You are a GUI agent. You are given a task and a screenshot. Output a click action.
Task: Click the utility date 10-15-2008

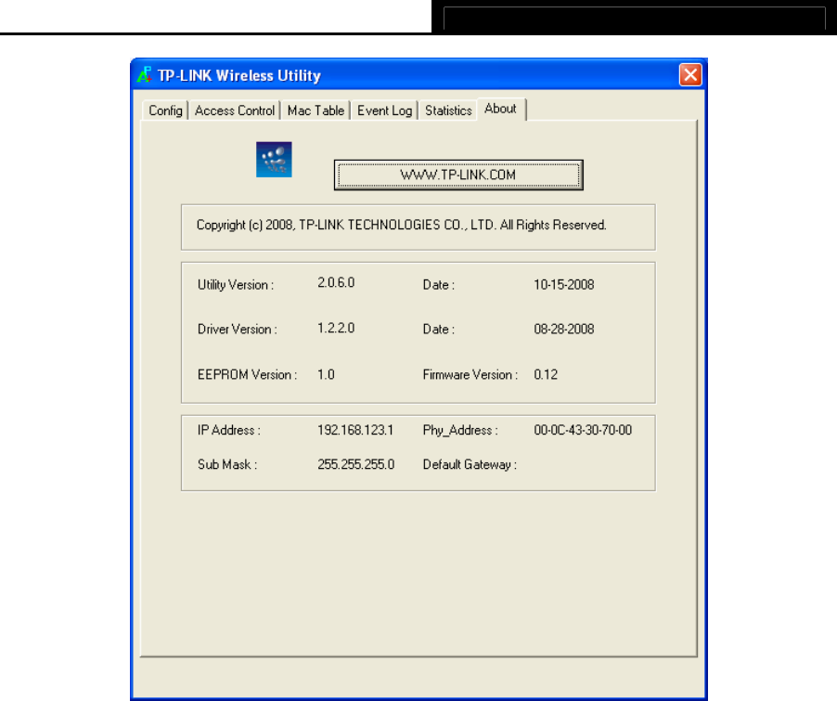[563, 285]
